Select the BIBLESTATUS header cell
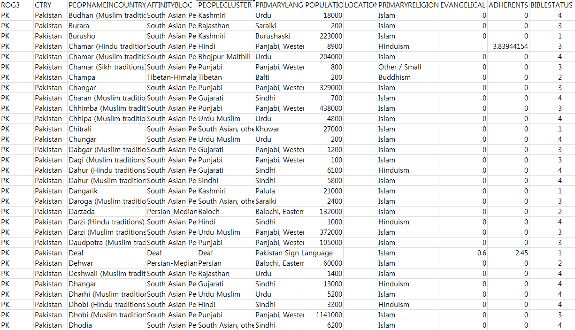 (x=552, y=5)
